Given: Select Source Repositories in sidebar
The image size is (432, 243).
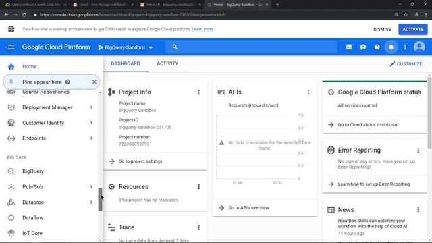Looking at the screenshot, I should tap(46, 92).
